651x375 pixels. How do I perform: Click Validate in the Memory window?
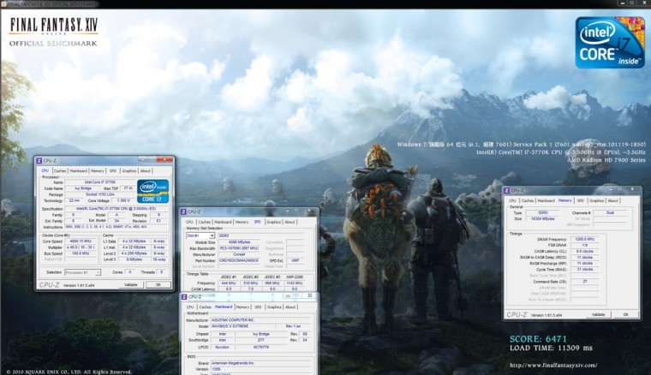(x=598, y=315)
